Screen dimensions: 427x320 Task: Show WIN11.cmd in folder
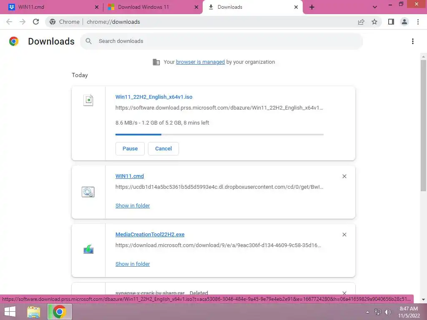[133, 206]
